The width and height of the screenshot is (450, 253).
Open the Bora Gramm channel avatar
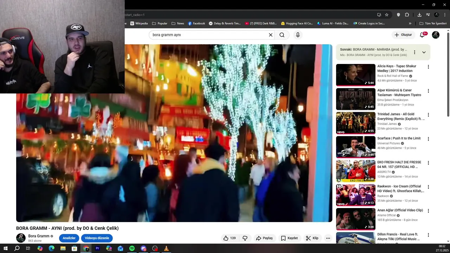click(x=21, y=238)
